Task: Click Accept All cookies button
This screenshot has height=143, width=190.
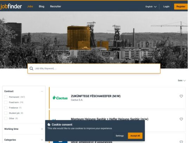Action: coord(135,136)
